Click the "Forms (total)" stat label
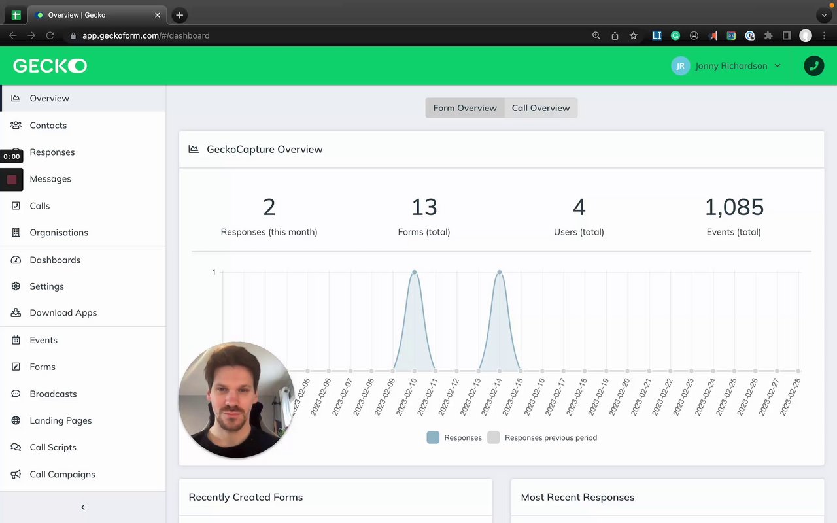Image resolution: width=837 pixels, height=523 pixels. pos(424,232)
